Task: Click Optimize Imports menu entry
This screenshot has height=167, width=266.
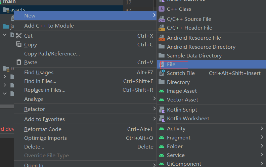Action: pos(45,138)
